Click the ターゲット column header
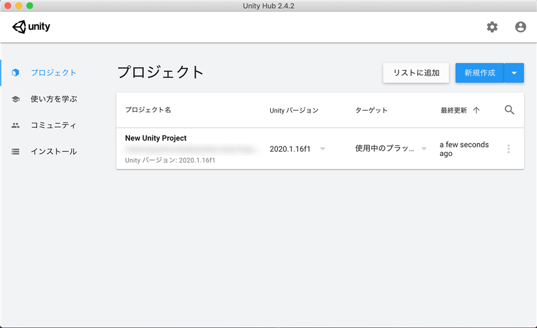The width and height of the screenshot is (537, 328). [371, 110]
